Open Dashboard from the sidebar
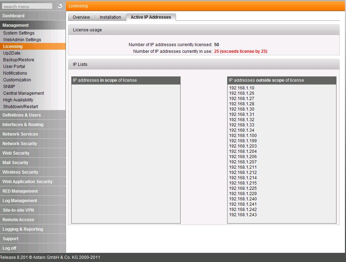 13,16
